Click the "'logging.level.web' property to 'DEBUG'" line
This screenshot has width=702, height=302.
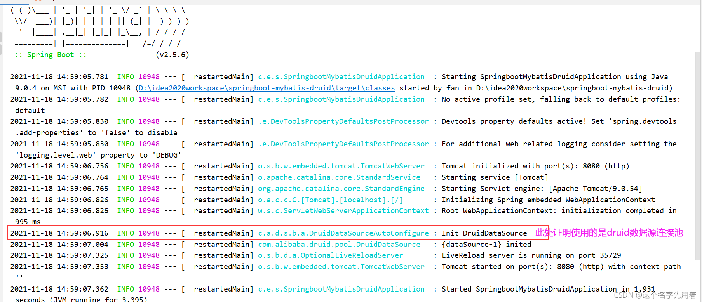(x=98, y=155)
